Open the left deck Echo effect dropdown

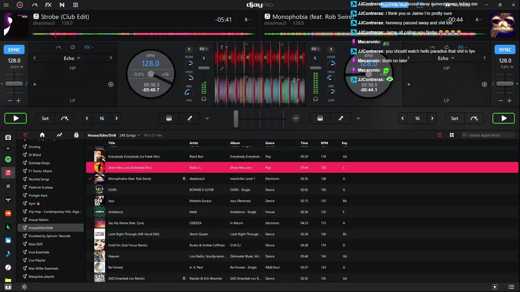click(72, 58)
